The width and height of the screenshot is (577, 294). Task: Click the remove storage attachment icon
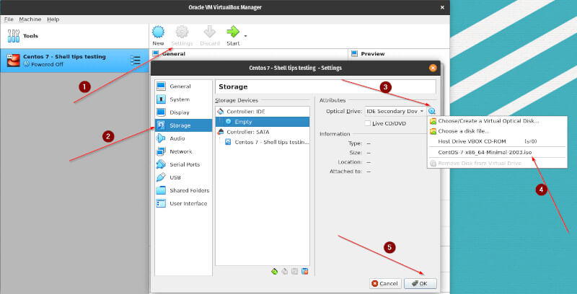coord(304,272)
